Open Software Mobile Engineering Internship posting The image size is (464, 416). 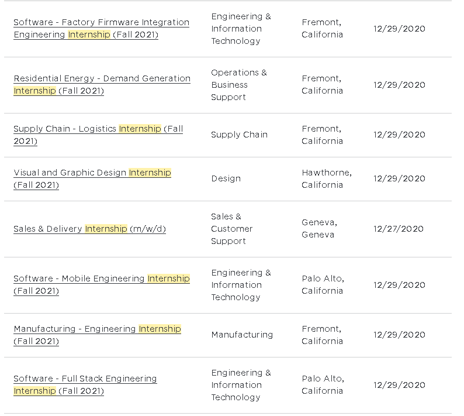pyautogui.click(x=101, y=279)
